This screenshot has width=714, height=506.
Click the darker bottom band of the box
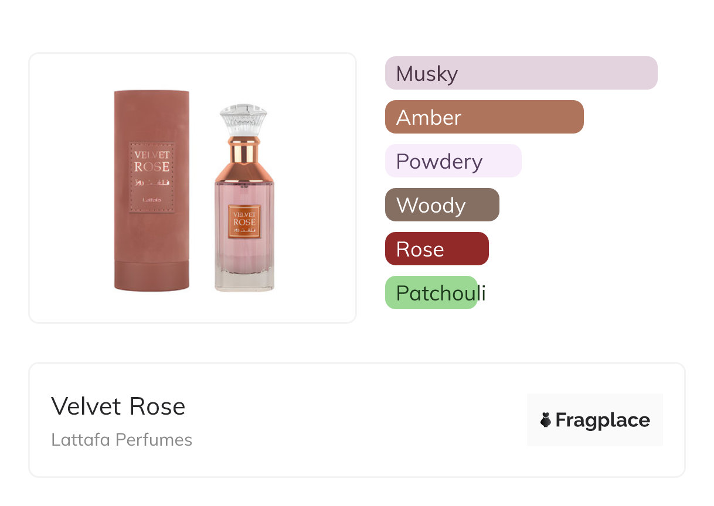pyautogui.click(x=151, y=275)
